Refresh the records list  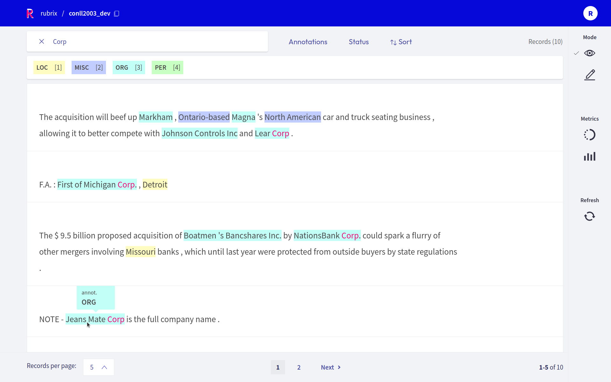pos(590,216)
